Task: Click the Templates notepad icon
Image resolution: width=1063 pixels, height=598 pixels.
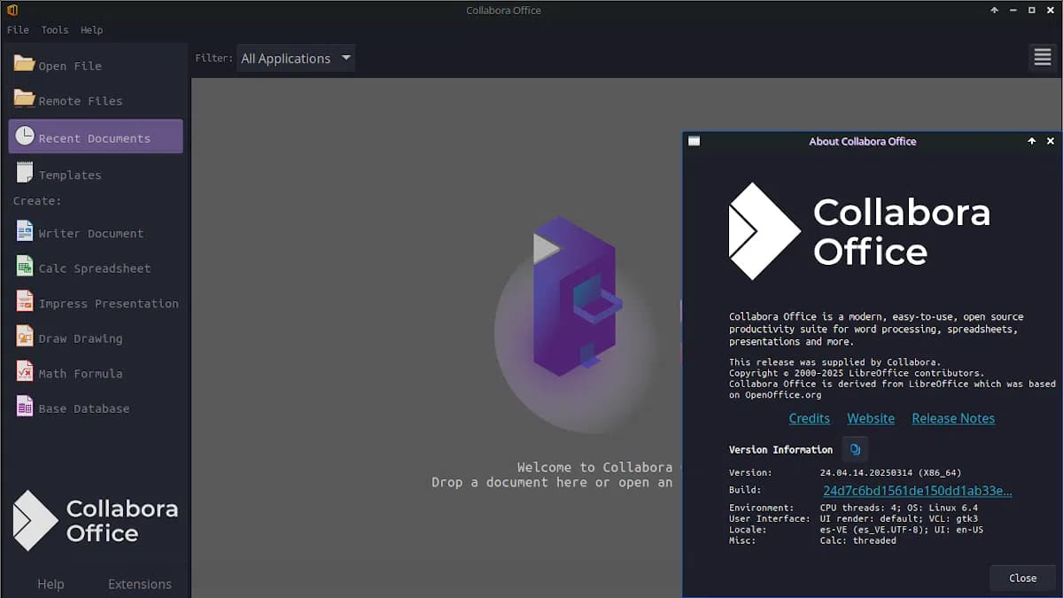Action: click(24, 173)
